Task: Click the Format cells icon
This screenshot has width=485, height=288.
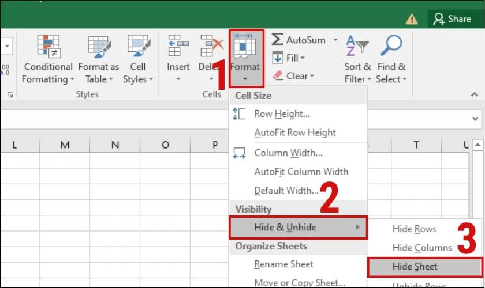Action: [x=245, y=46]
